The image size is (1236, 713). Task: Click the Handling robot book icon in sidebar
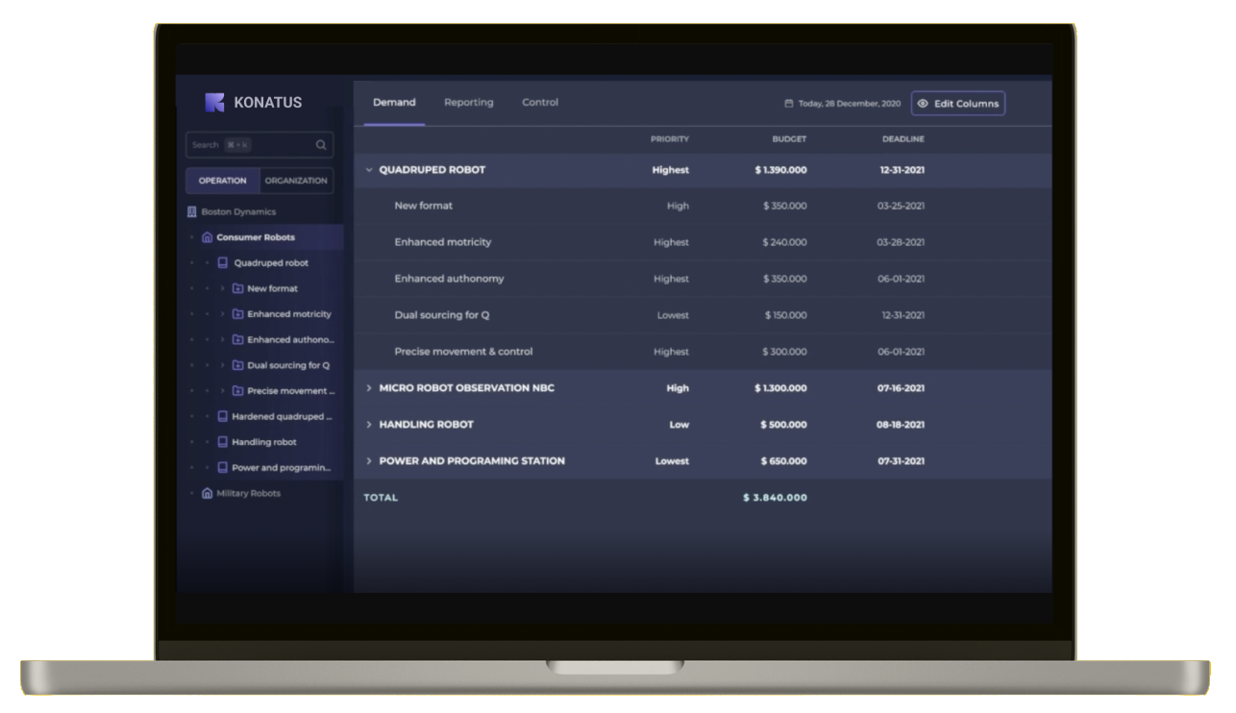223,442
